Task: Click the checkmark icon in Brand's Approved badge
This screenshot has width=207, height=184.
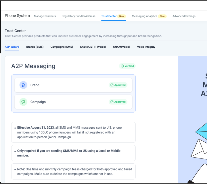Action: [x=112, y=85]
